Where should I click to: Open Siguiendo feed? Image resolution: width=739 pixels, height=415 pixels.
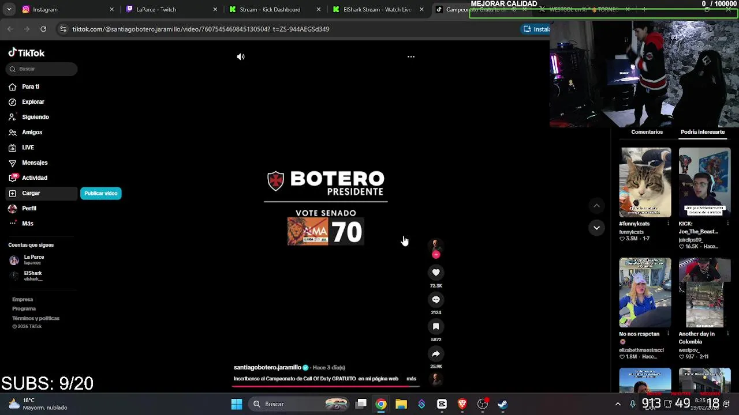pos(35,117)
